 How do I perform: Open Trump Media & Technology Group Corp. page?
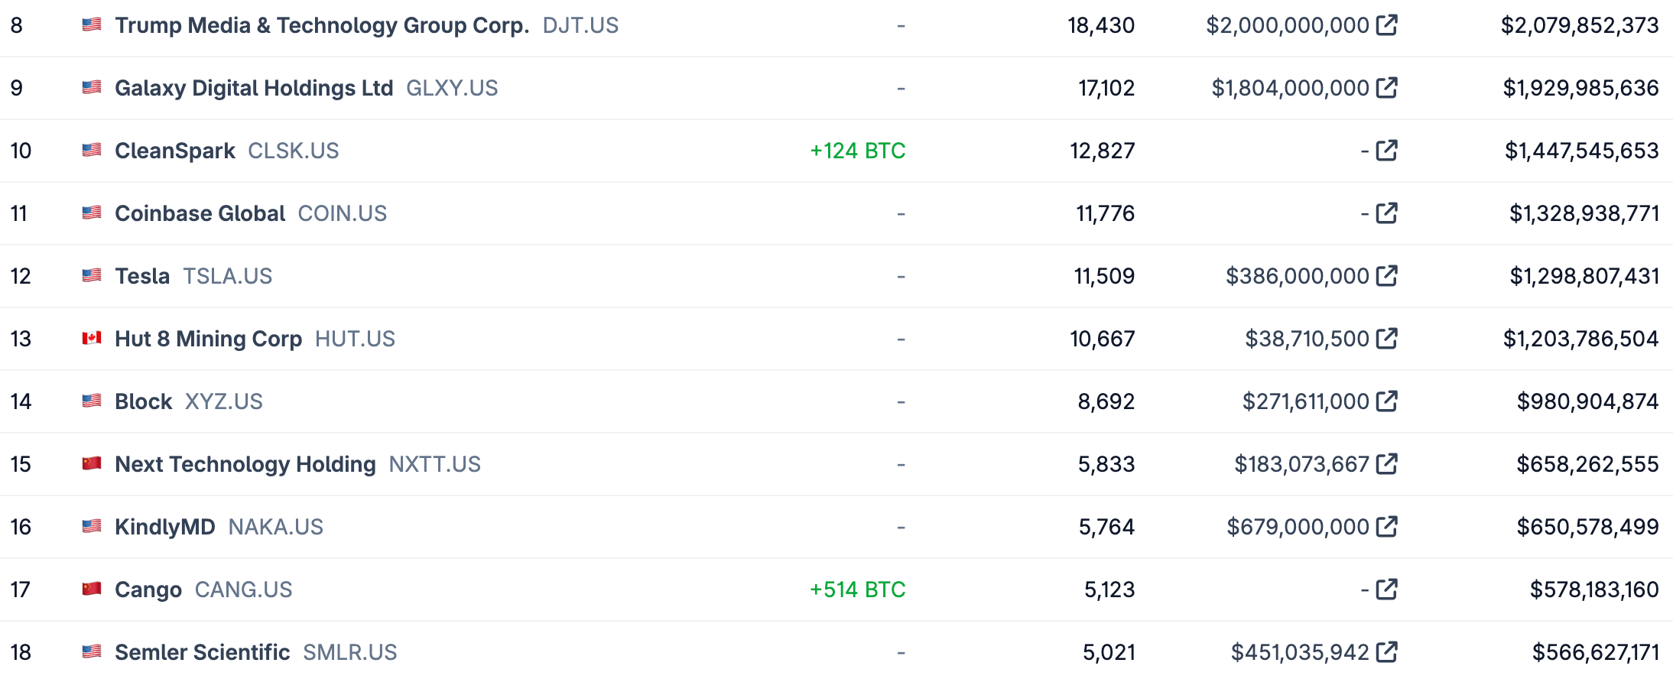pyautogui.click(x=321, y=25)
